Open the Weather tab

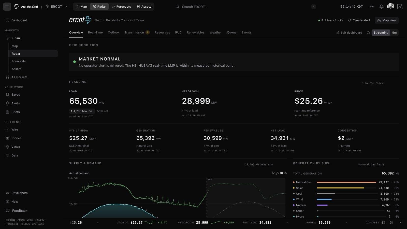point(215,33)
